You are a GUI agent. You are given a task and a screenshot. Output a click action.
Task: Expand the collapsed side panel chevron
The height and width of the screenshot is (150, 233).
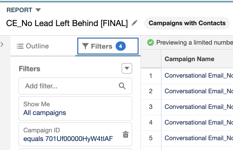(x=2, y=44)
